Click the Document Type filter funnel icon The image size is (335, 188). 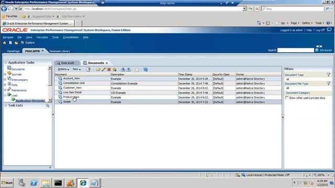click(328, 75)
